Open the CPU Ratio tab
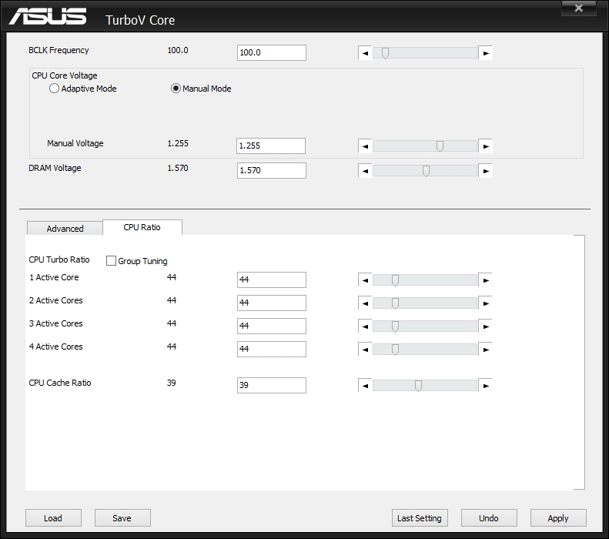Image resolution: width=609 pixels, height=539 pixels. pos(142,227)
